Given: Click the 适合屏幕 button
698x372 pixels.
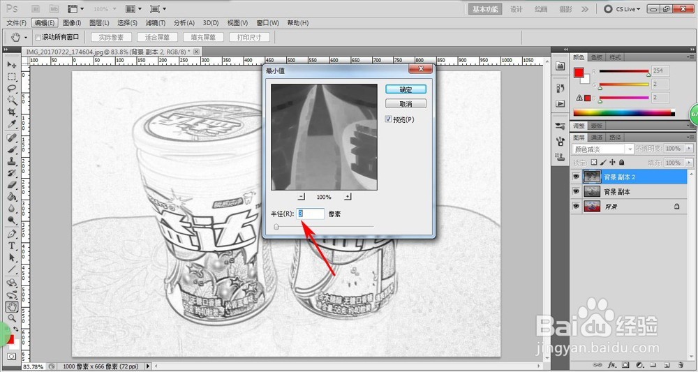Looking at the screenshot, I should tap(158, 38).
